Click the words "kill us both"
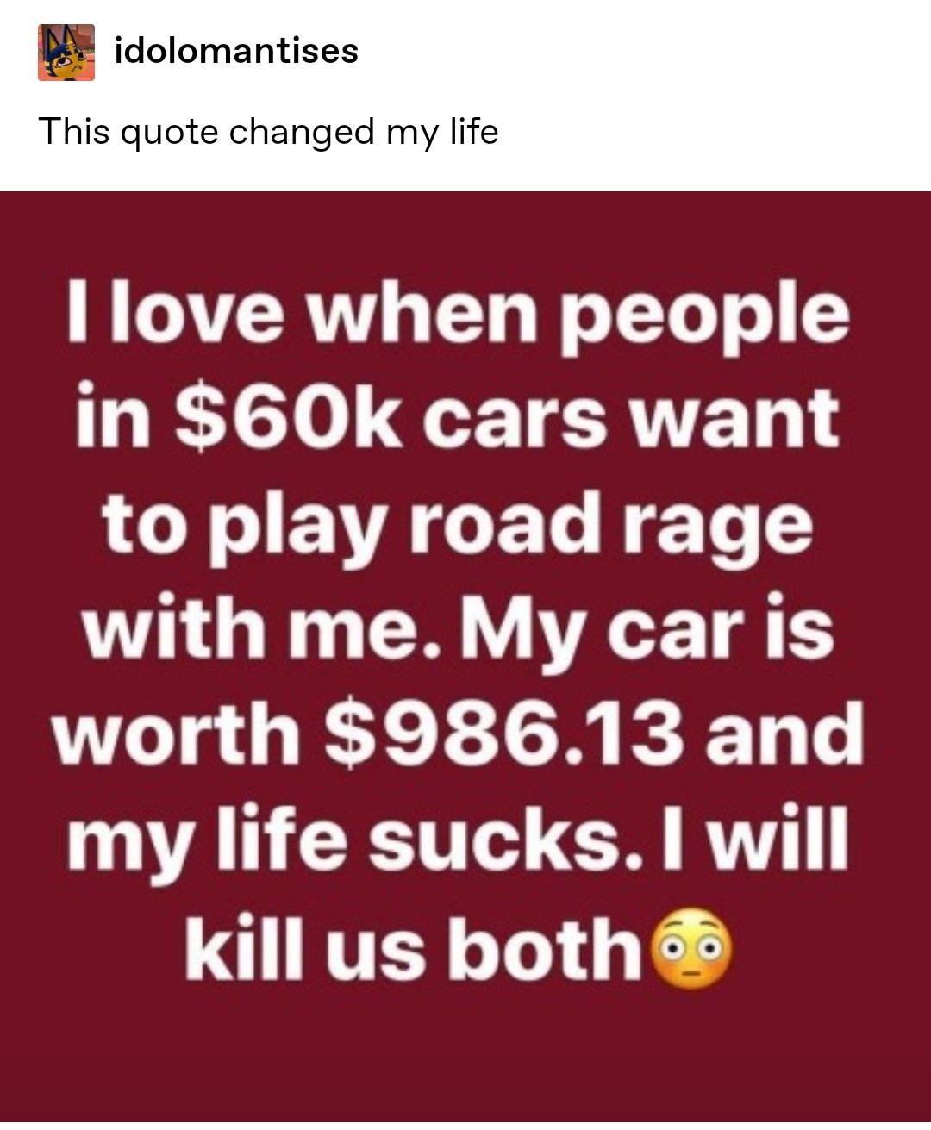The image size is (931, 1130). point(414,948)
